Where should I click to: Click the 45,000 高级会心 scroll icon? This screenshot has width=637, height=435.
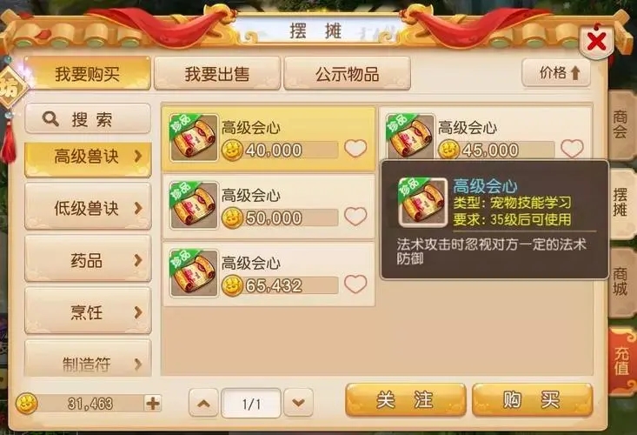coord(410,137)
